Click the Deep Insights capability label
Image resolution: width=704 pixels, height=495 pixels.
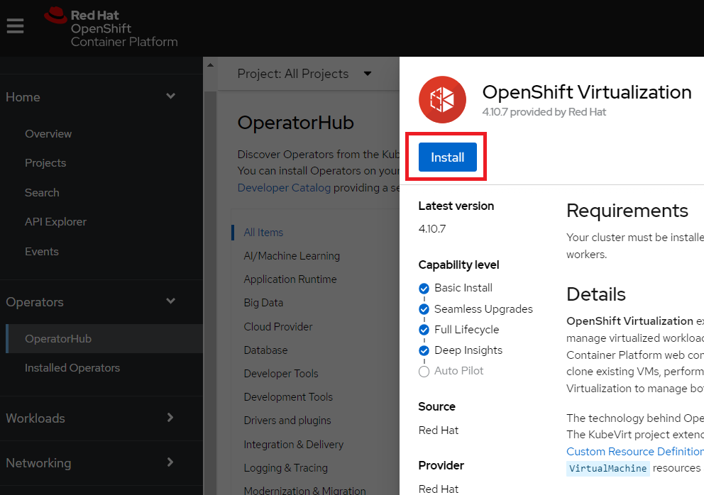(x=468, y=350)
